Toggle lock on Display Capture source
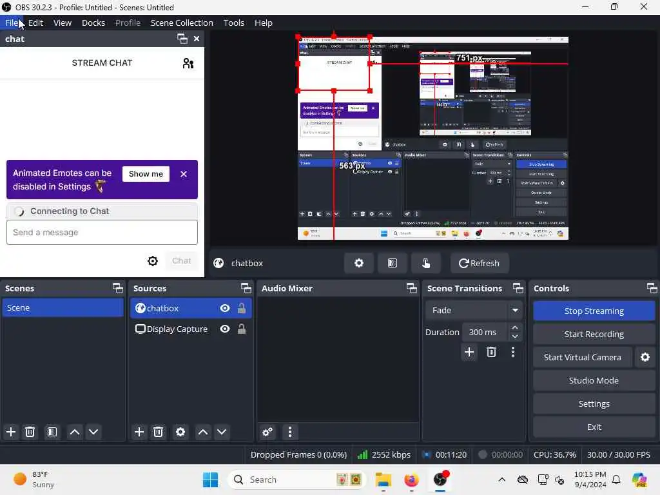Image resolution: width=660 pixels, height=495 pixels. point(242,329)
